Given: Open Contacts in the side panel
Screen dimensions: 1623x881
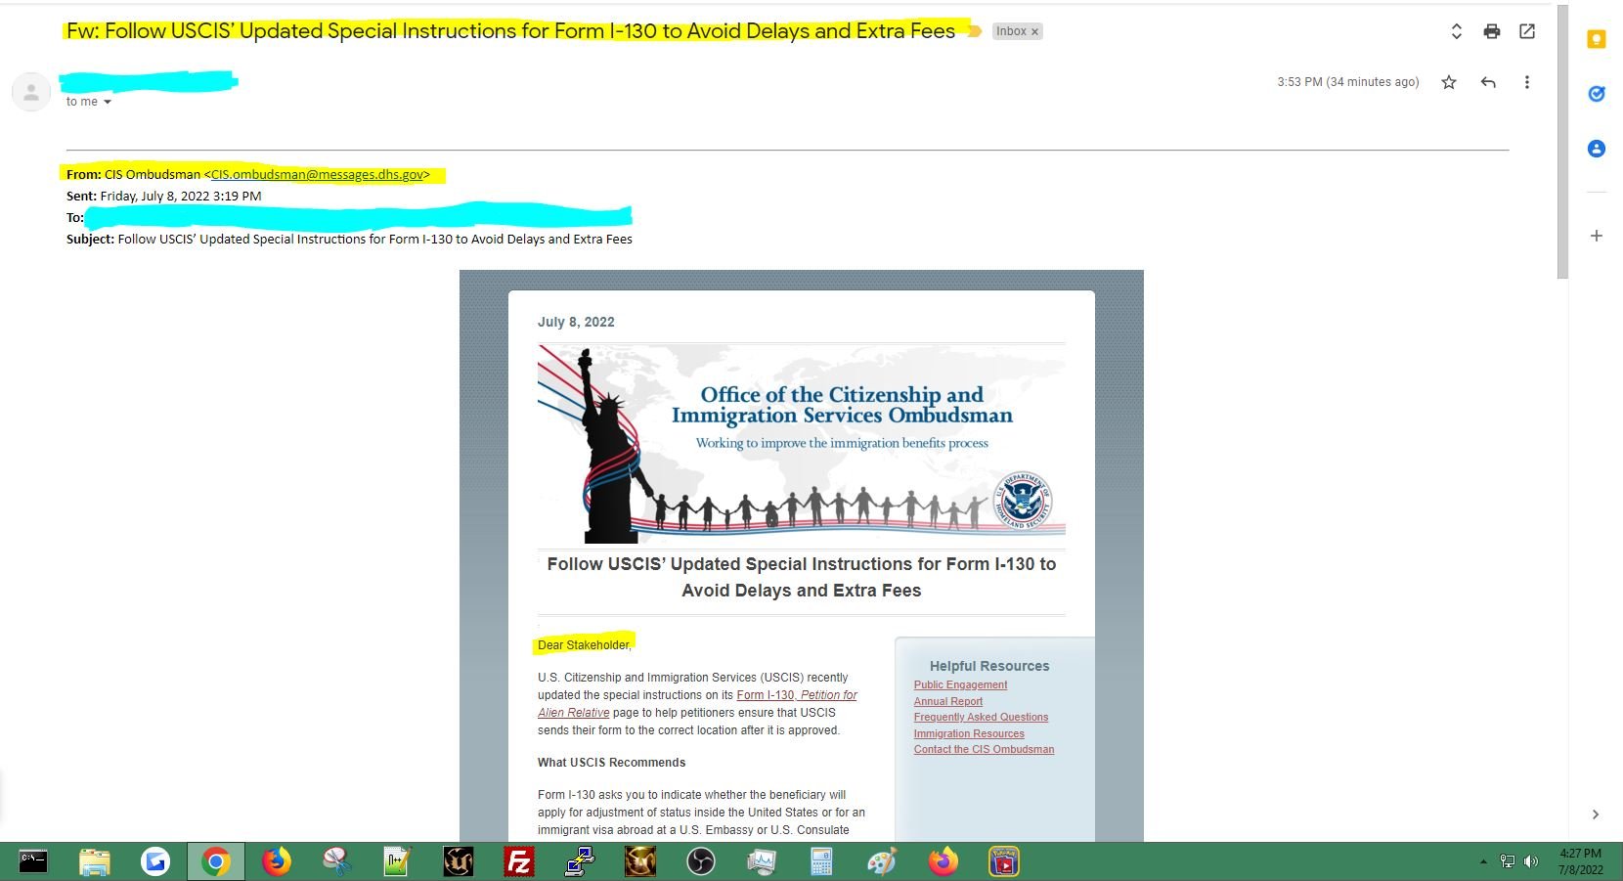Looking at the screenshot, I should tap(1597, 149).
